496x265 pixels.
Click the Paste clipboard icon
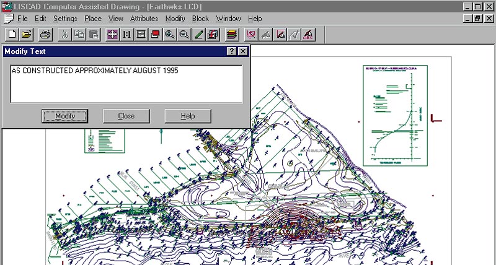92,34
